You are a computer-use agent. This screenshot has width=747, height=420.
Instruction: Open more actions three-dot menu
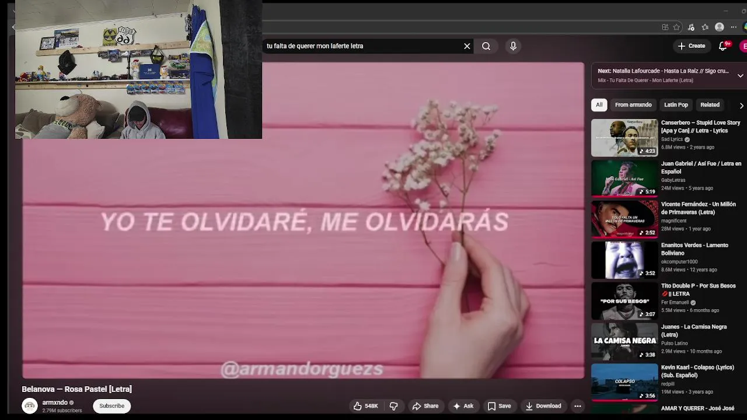point(577,406)
